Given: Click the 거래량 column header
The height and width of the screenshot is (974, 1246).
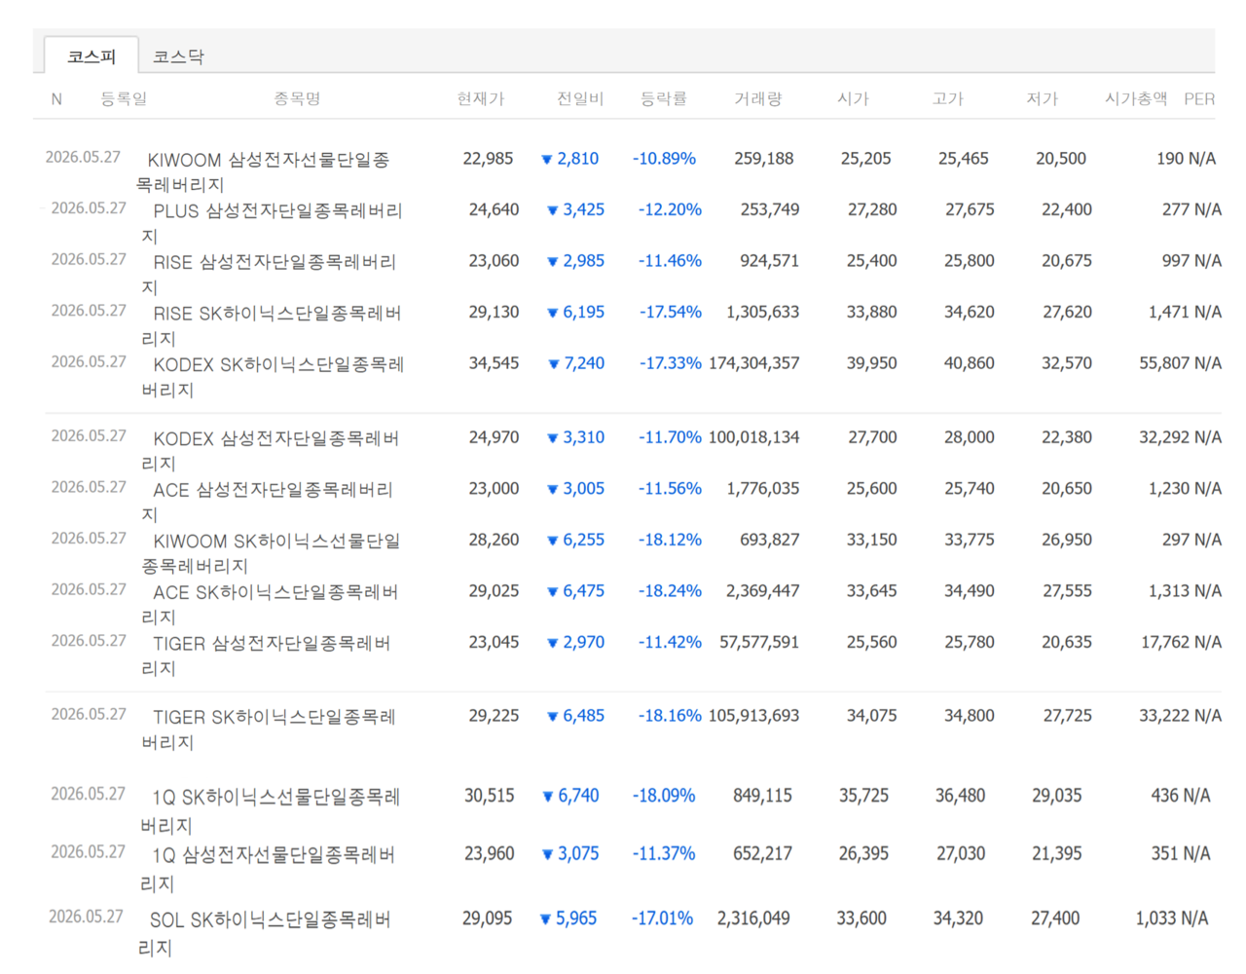Looking at the screenshot, I should point(757,98).
